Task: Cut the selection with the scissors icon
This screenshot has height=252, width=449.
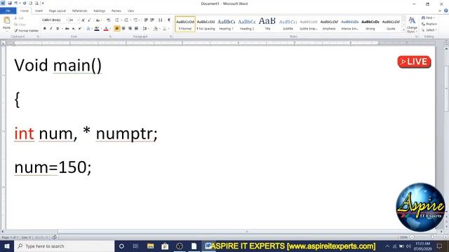Action: 16,18
